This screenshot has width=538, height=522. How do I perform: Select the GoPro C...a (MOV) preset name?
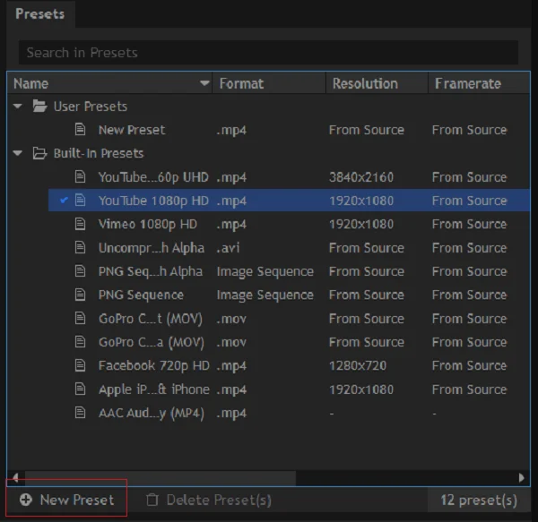pos(152,343)
